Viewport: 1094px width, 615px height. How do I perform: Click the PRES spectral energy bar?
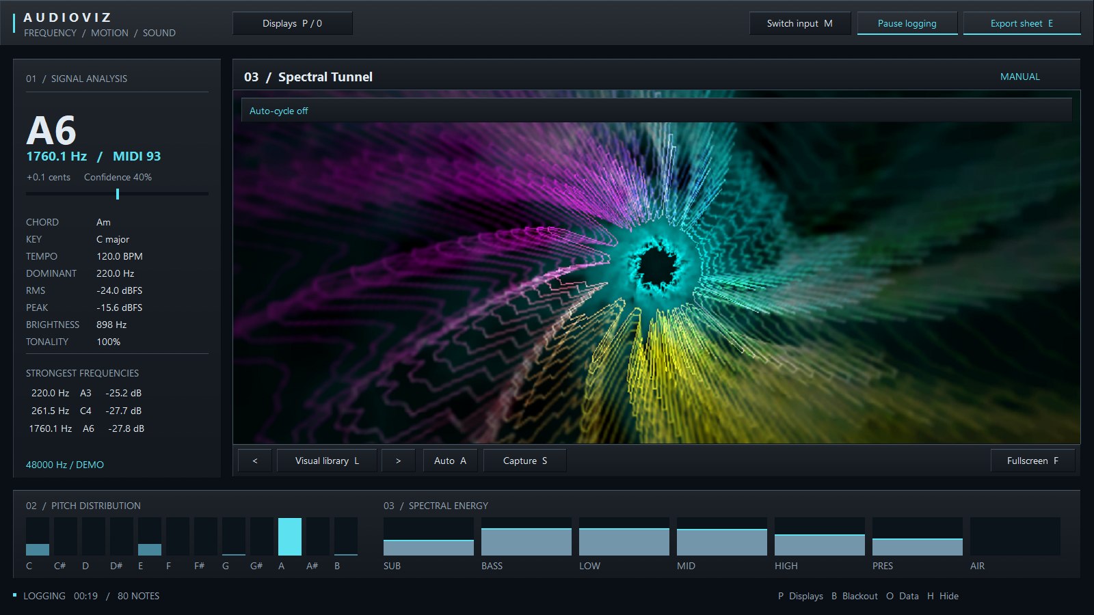point(918,536)
